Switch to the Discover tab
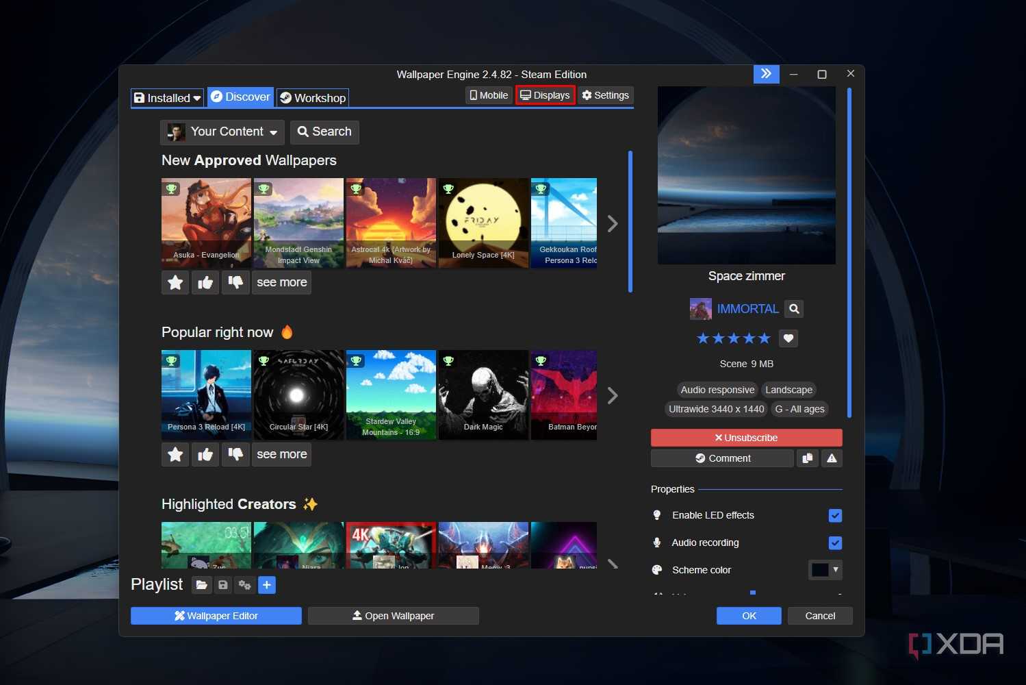The height and width of the screenshot is (685, 1026). (x=240, y=97)
